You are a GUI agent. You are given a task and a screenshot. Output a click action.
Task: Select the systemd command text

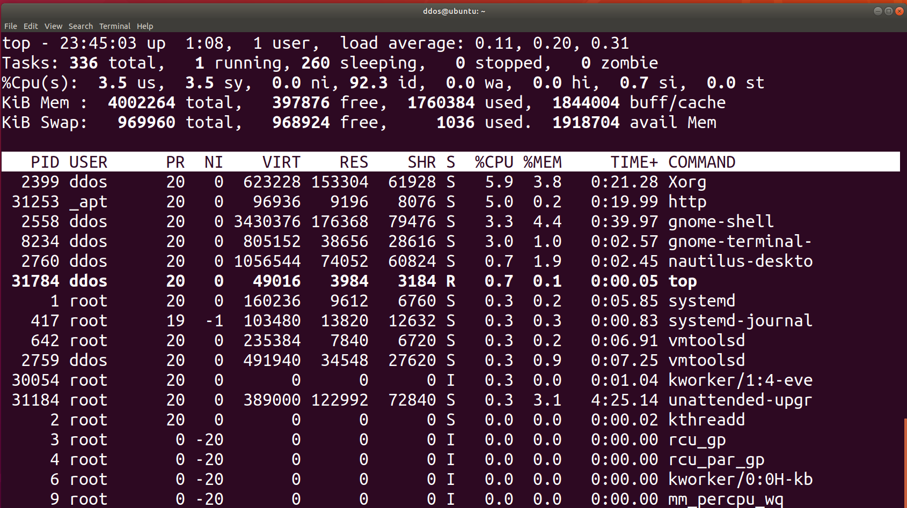702,301
